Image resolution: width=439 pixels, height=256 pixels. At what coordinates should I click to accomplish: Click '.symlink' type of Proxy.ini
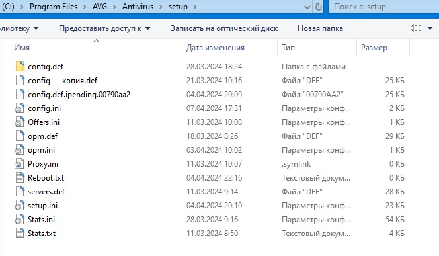(296, 164)
